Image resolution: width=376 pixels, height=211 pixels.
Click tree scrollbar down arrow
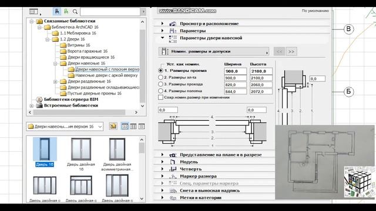tap(142, 105)
